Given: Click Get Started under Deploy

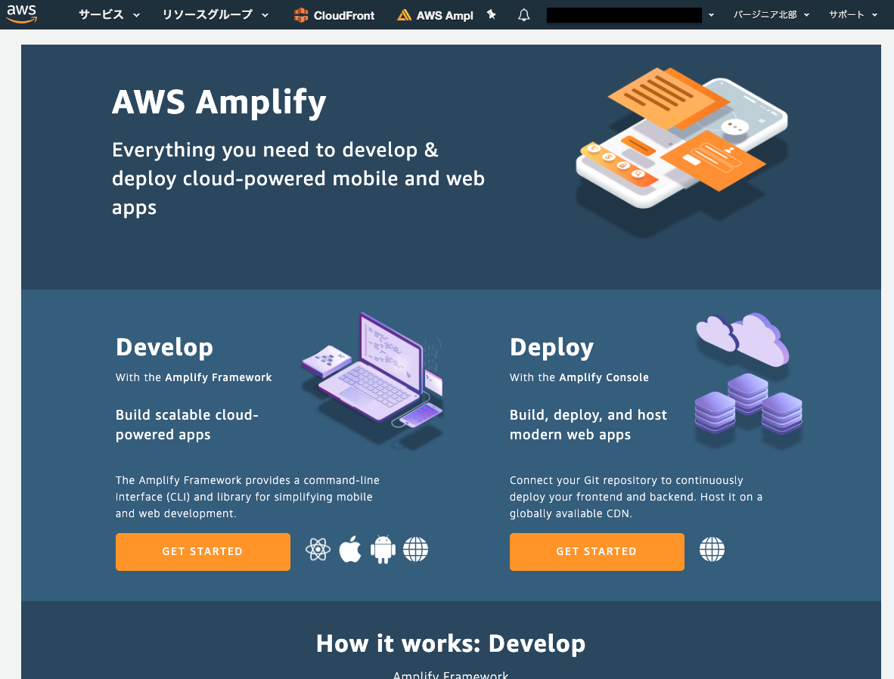Looking at the screenshot, I should pos(597,551).
